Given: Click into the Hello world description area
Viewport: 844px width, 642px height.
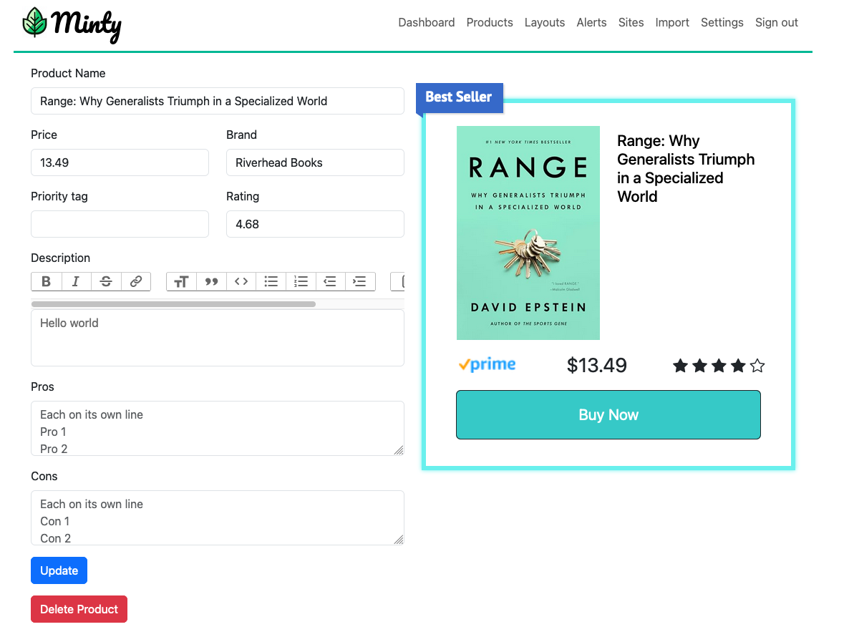Looking at the screenshot, I should [218, 338].
